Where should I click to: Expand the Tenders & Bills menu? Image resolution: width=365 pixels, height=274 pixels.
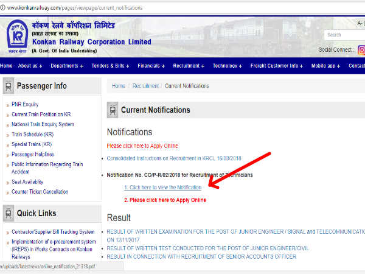(x=110, y=66)
